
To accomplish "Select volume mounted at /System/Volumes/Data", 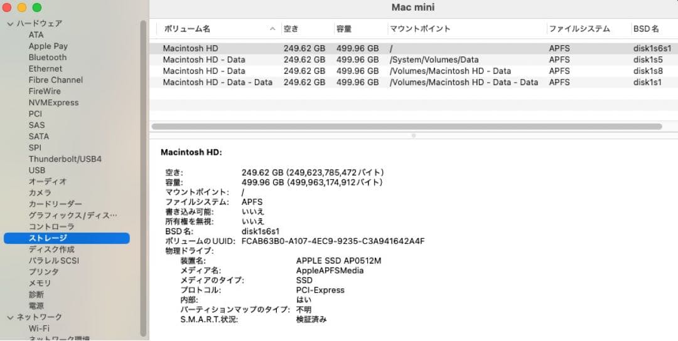I will coord(414,60).
